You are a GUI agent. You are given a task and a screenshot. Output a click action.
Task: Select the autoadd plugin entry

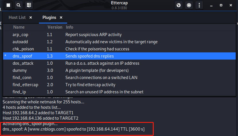click(x=20, y=42)
